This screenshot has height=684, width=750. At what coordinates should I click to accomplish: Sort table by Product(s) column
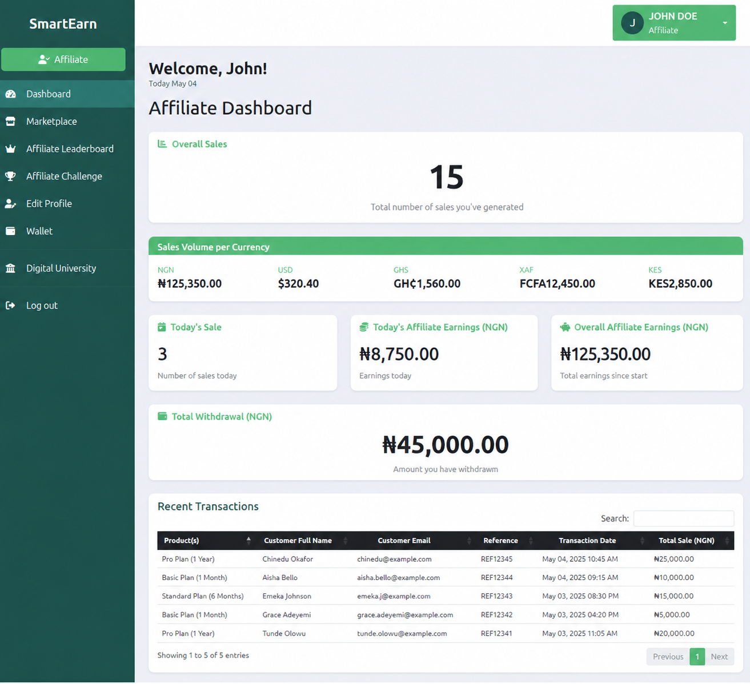(207, 541)
